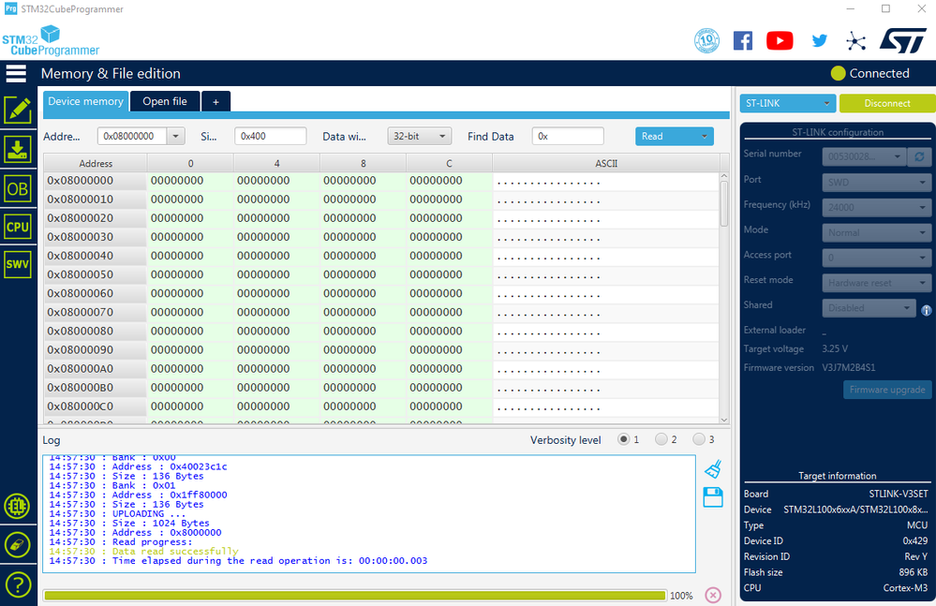Switch to the Open file tab
Viewport: 936px width, 606px height.
click(165, 101)
